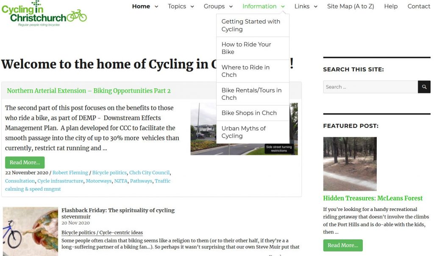The width and height of the screenshot is (434, 256).
Task: Open Bike Rentals/Tours in Chch
Action: (x=253, y=94)
